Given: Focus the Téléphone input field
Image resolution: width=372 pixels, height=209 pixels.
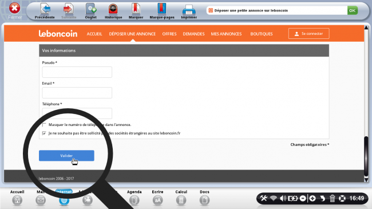Looking at the screenshot, I should pyautogui.click(x=77, y=113).
